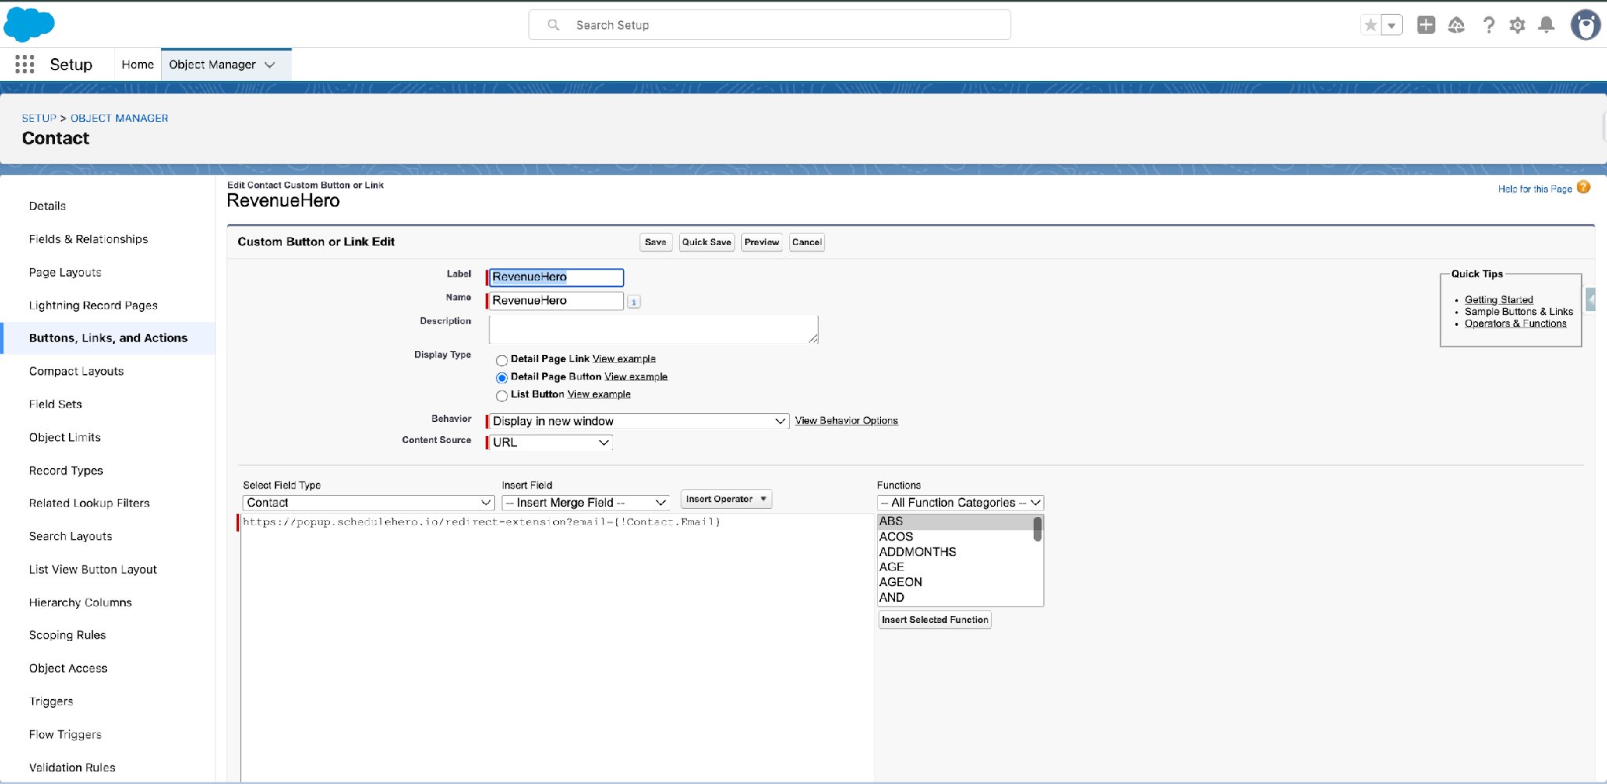Open the Favorites list dropdown arrow

[1392, 25]
